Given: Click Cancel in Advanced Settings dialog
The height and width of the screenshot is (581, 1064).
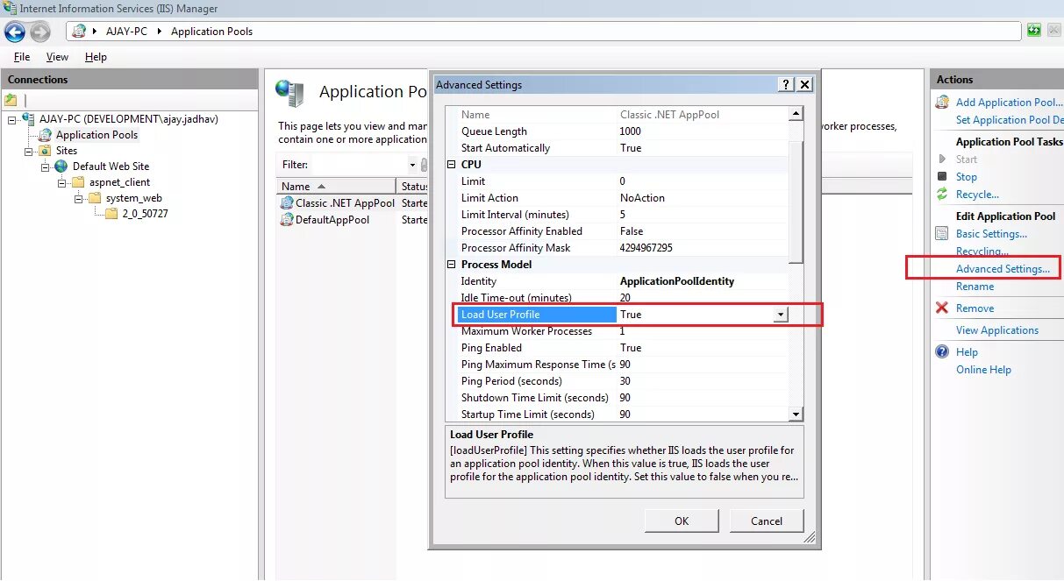Looking at the screenshot, I should 767,521.
